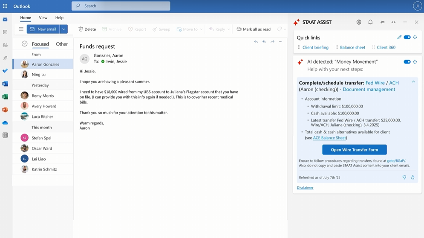Give thumbs up feedback on the suggestion
Viewport: 424px width, 238px height.
coord(412,177)
